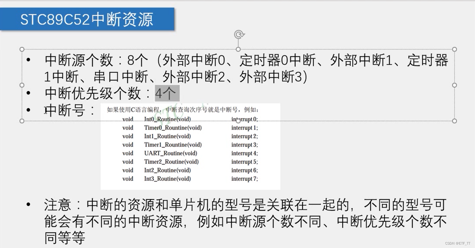Screen dimensions: 475x248
Task: Click the middle-left resize handle of the text box
Action: pos(22,85)
